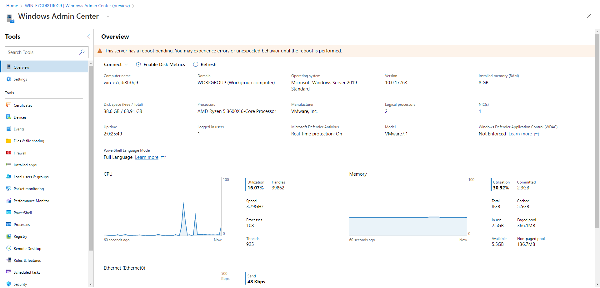
Task: Open the Roles & features icon
Action: pyautogui.click(x=9, y=260)
